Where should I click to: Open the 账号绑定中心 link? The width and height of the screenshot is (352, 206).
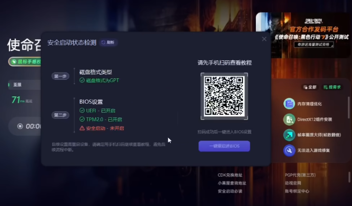coord(297,191)
